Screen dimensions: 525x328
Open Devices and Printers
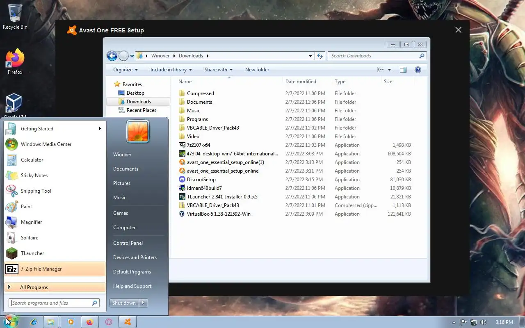(x=135, y=257)
